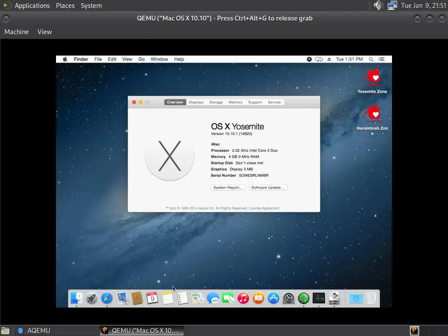Open the Mac File menu
Image resolution: width=448 pixels, height=336 pixels.
click(x=98, y=59)
